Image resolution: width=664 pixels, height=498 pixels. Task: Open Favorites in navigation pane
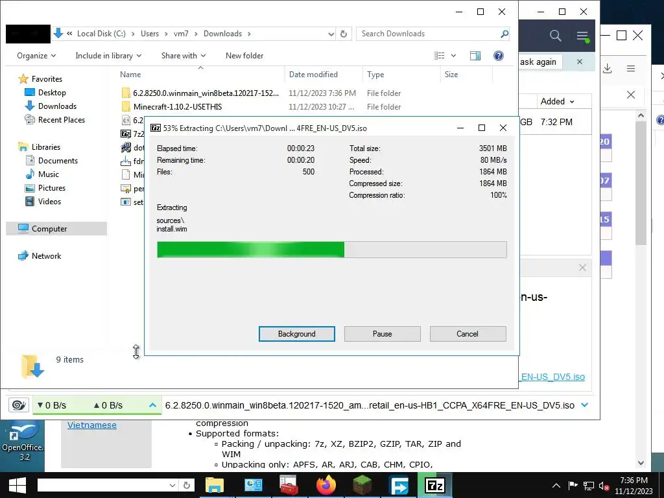(47, 79)
